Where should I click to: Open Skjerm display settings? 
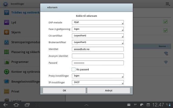point(16,32)
